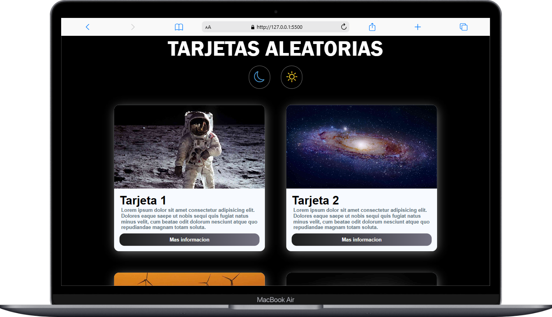Click the galaxy image on Tarjeta 2
The image size is (552, 317).
[x=362, y=147]
